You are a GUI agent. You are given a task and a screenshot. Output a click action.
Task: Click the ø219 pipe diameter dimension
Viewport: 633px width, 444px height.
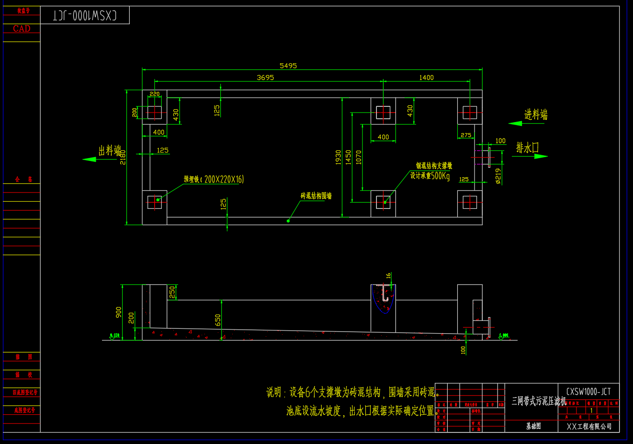coord(498,176)
